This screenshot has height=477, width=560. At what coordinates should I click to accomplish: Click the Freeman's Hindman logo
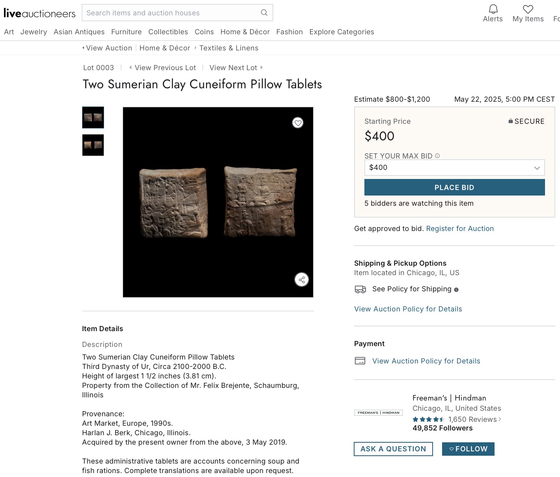[378, 413]
